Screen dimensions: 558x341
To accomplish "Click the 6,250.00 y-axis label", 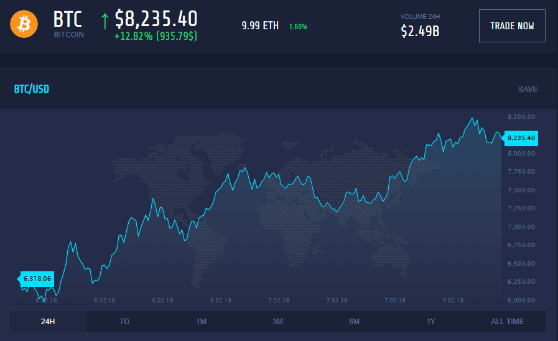I will tap(521, 281).
